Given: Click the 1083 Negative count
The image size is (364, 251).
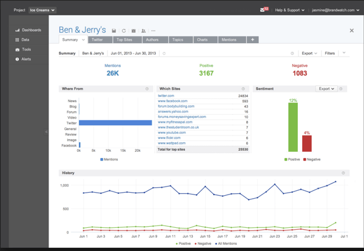Looking at the screenshot, I should tap(300, 74).
